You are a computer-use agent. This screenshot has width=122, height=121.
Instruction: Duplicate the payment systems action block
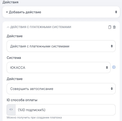[110, 27]
